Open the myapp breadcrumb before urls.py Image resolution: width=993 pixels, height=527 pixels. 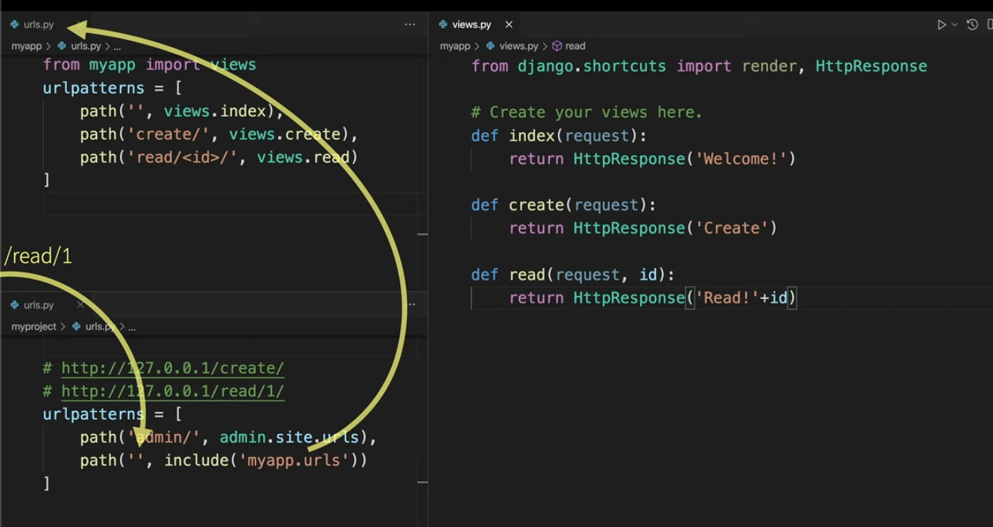27,46
